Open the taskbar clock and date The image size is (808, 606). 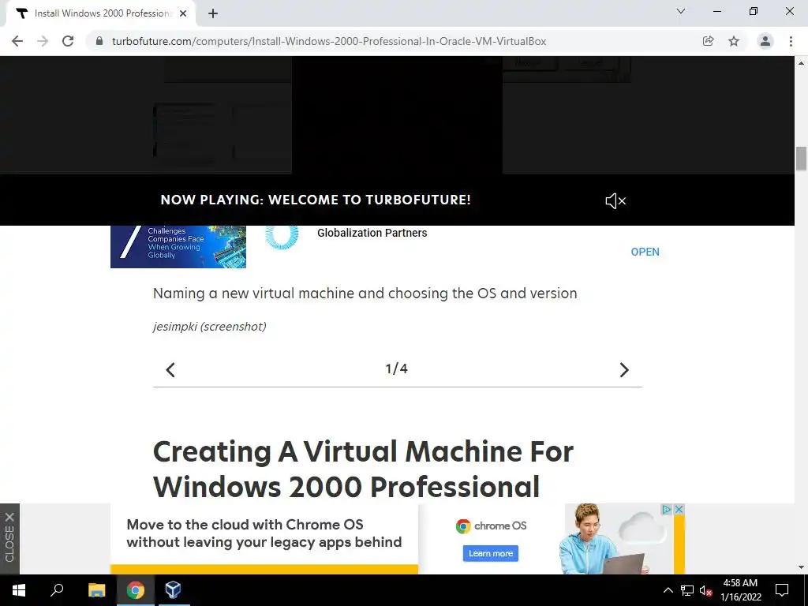point(740,590)
